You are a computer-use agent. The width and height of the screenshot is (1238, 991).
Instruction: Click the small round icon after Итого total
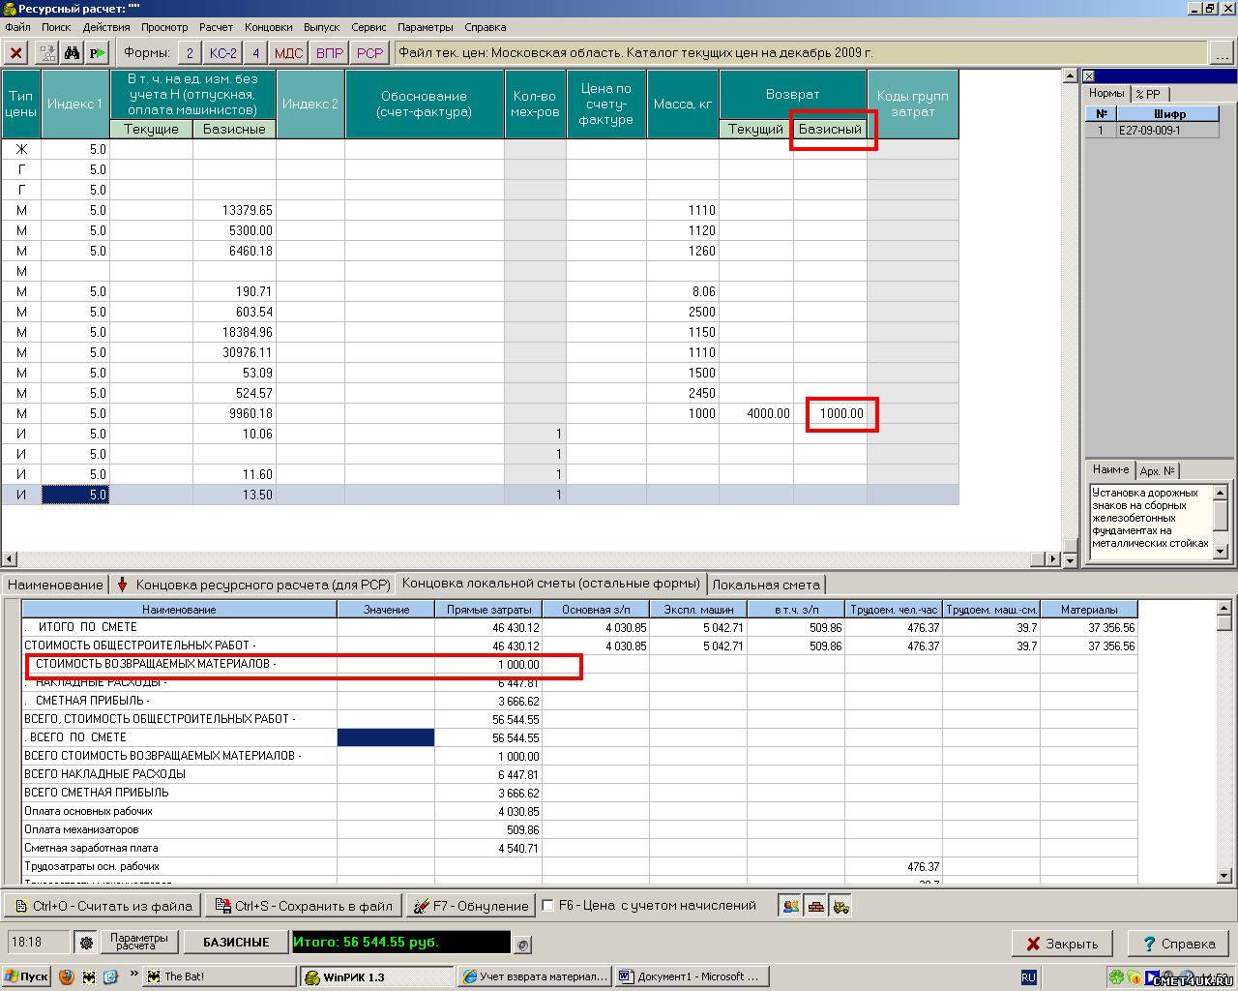coord(523,944)
